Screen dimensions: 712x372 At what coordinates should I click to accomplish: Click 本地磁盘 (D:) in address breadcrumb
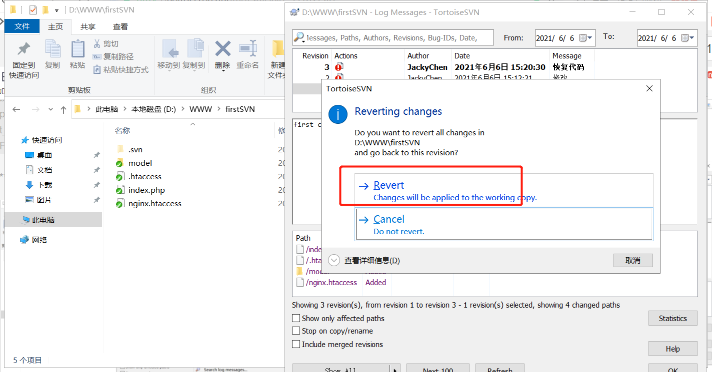click(153, 109)
